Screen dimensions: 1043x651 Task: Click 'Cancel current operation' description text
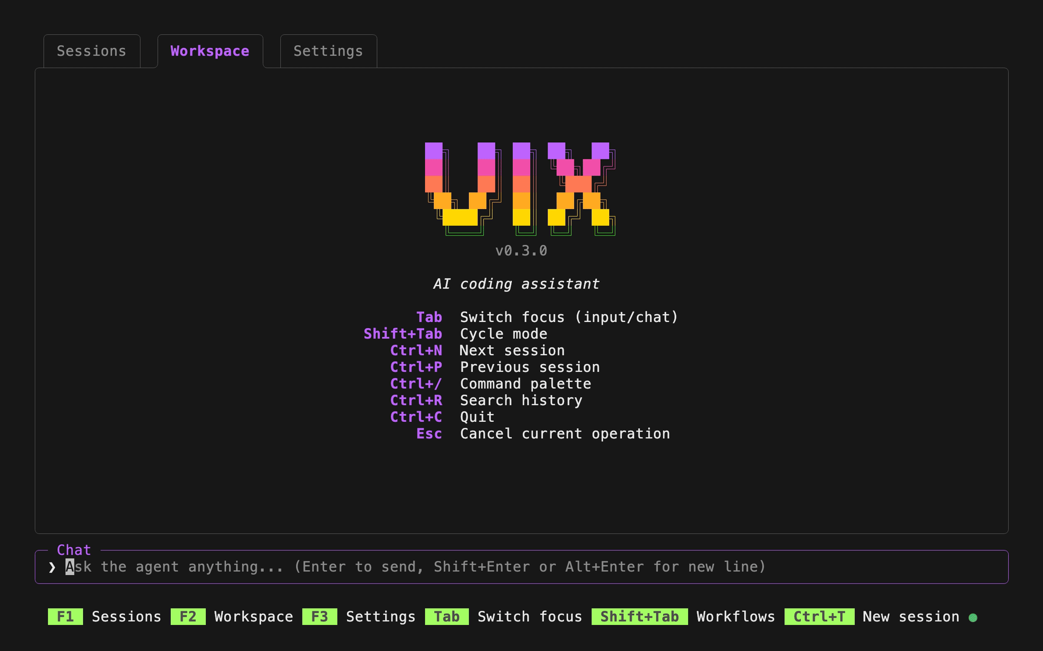[565, 434]
